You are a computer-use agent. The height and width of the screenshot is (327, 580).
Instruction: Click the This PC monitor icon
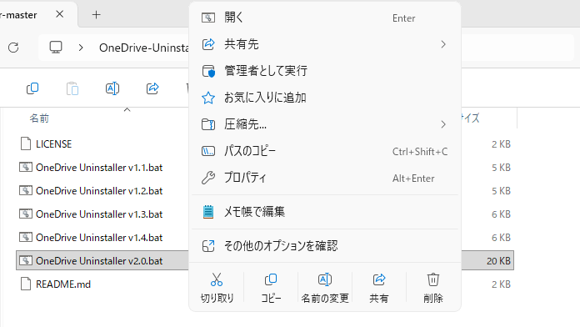(56, 48)
